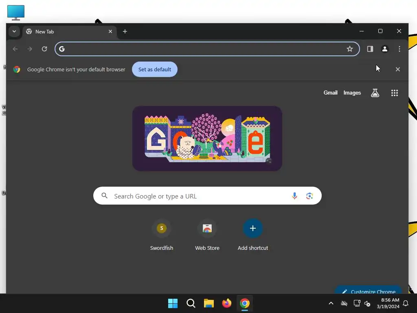
Task: Search by image with Google Lens icon
Action: tap(309, 196)
